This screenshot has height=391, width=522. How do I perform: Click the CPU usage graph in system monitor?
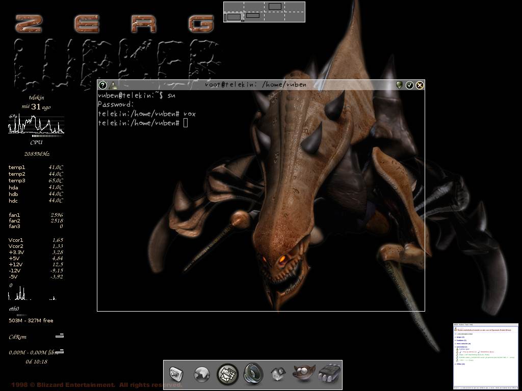coord(36,125)
